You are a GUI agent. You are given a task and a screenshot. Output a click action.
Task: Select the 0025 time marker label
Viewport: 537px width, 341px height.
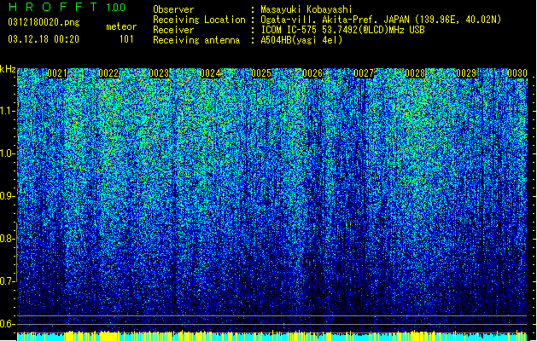click(261, 73)
